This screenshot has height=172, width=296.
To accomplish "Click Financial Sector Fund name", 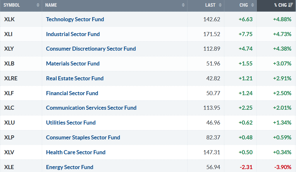I will tap(72, 93).
